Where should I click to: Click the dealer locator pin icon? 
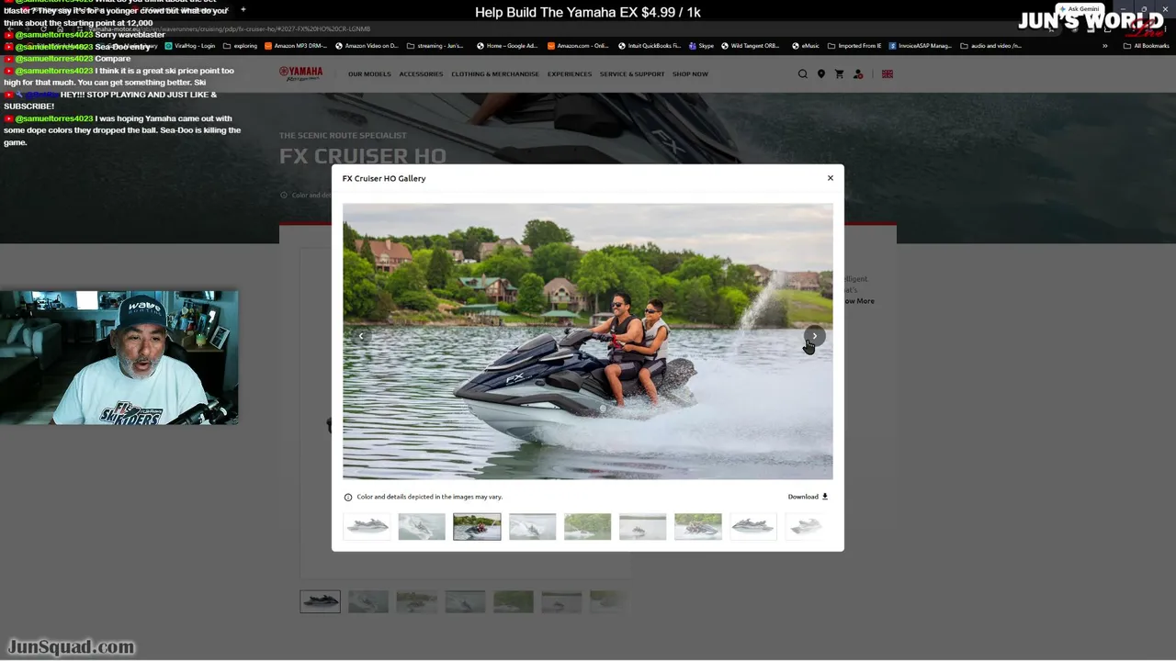tap(821, 74)
